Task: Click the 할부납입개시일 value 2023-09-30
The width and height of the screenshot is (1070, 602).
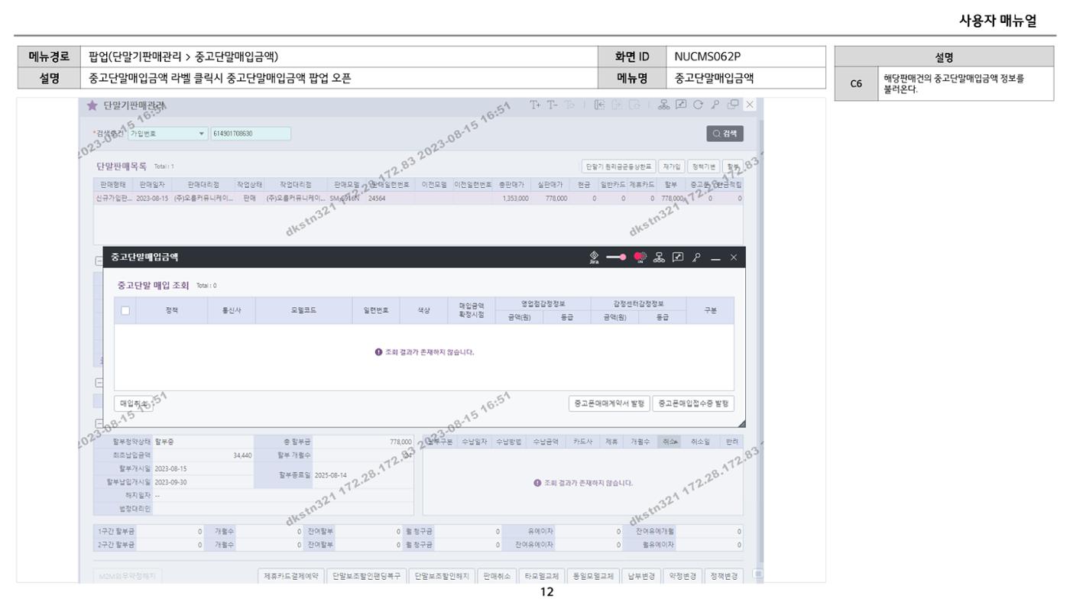Action: (172, 482)
